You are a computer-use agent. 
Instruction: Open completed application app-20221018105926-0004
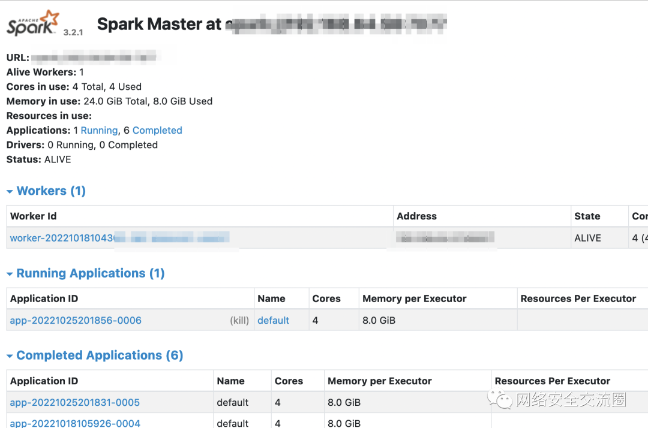pyautogui.click(x=75, y=423)
